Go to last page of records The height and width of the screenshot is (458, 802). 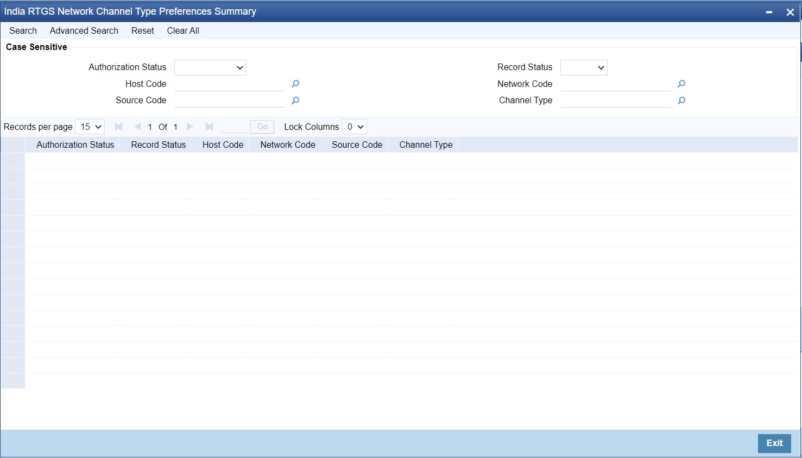pyautogui.click(x=209, y=127)
